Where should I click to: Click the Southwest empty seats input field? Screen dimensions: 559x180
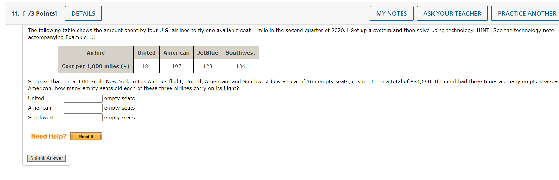[83, 117]
